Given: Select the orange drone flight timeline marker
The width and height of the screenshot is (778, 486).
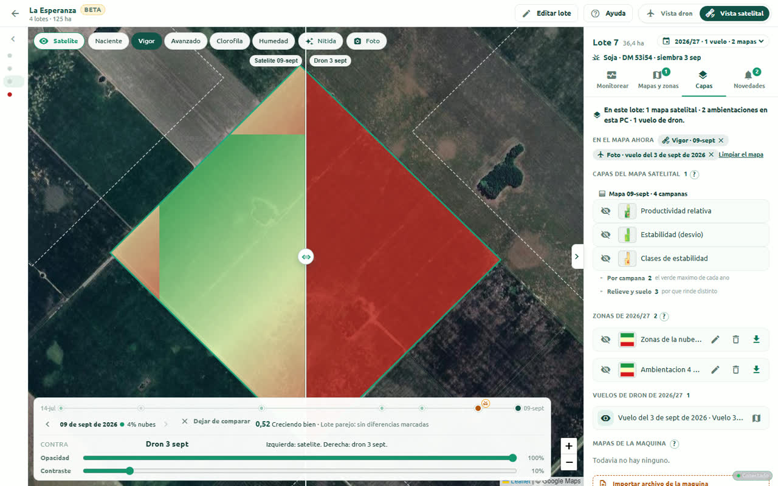Looking at the screenshot, I should [x=478, y=408].
